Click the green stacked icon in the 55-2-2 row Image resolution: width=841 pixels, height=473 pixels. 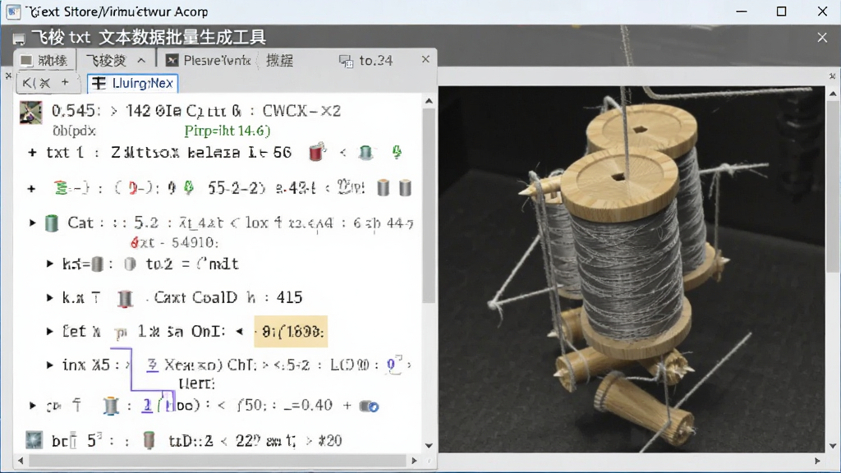click(x=61, y=188)
